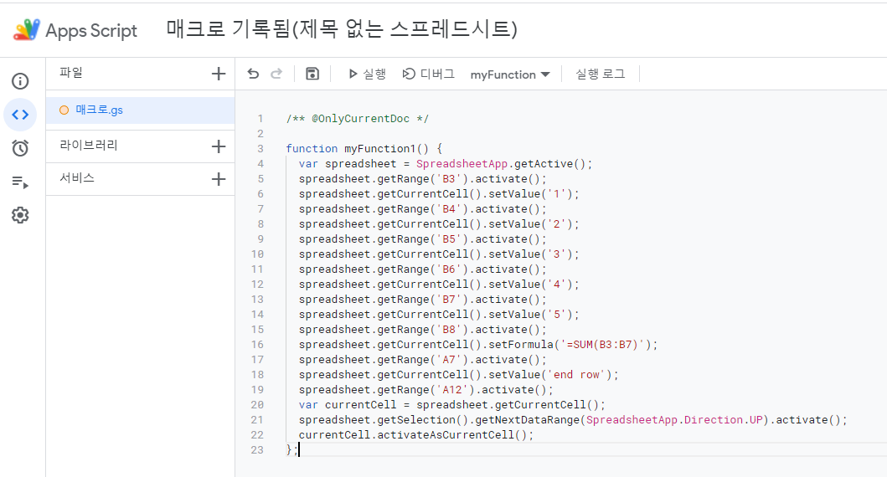Click the function myFunction1 declaration
887x477 pixels.
[364, 149]
